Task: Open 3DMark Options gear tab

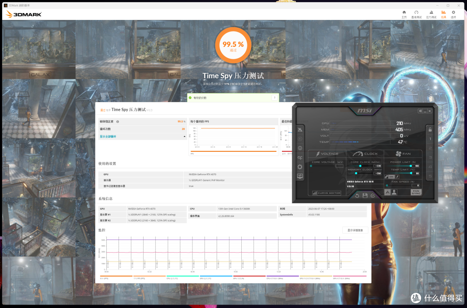Action: 453,14
